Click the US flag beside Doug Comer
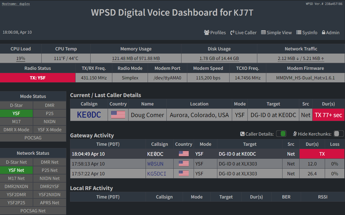 click(118, 115)
